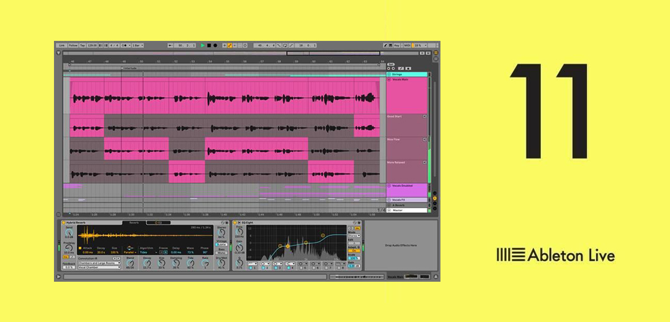
Task: Click the Set locator button
Action: point(391,64)
